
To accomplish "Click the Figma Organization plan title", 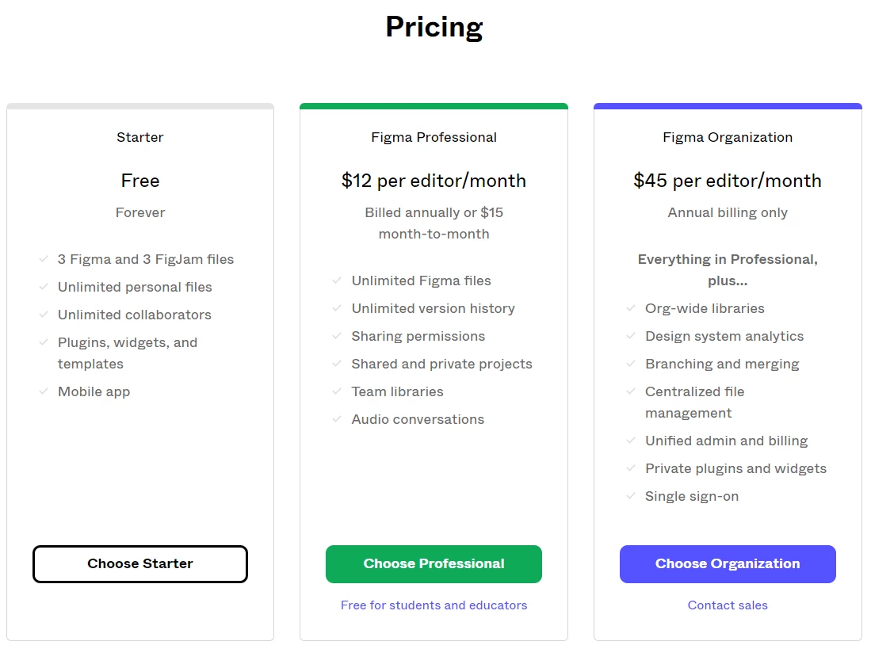I will tap(728, 137).
